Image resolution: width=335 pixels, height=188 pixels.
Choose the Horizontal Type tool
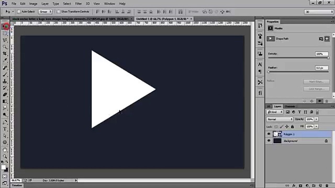(5, 129)
